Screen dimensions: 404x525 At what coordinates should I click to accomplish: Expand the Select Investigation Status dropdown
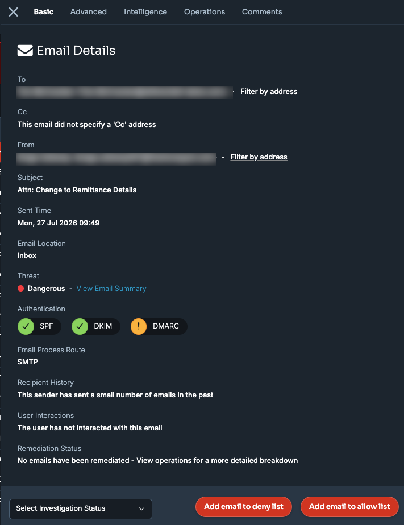81,508
